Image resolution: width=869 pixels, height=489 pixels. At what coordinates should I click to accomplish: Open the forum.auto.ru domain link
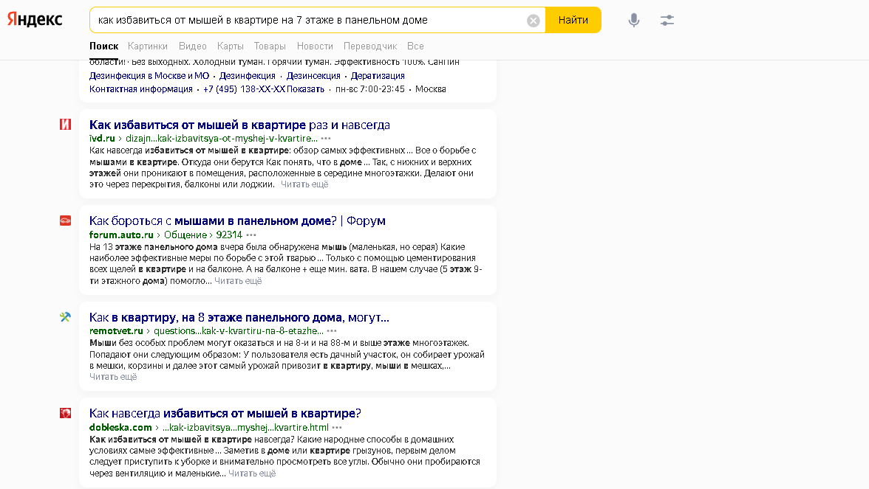tap(121, 235)
